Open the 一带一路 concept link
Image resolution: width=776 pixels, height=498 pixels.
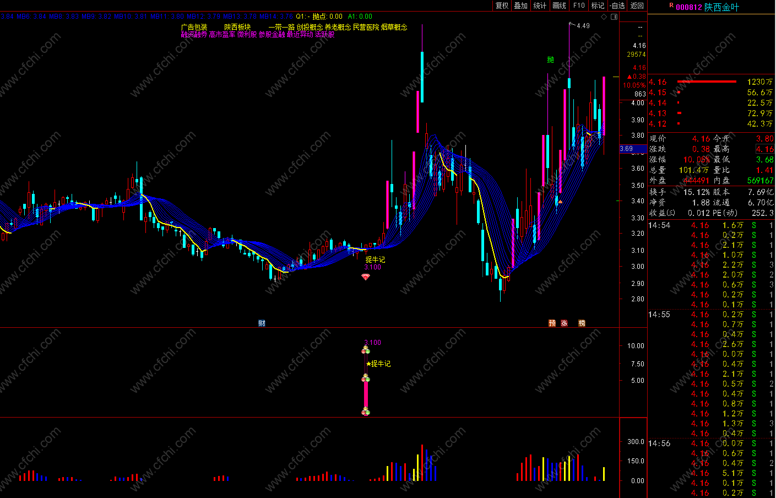(281, 27)
